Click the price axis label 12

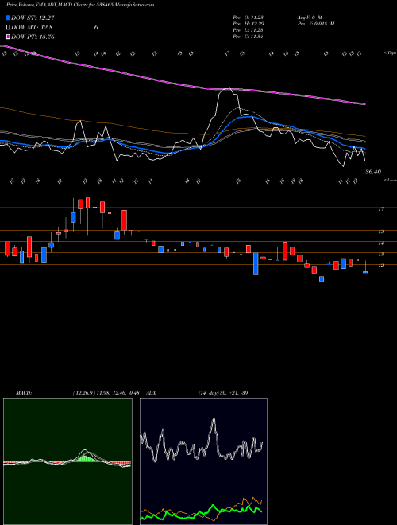[380, 266]
